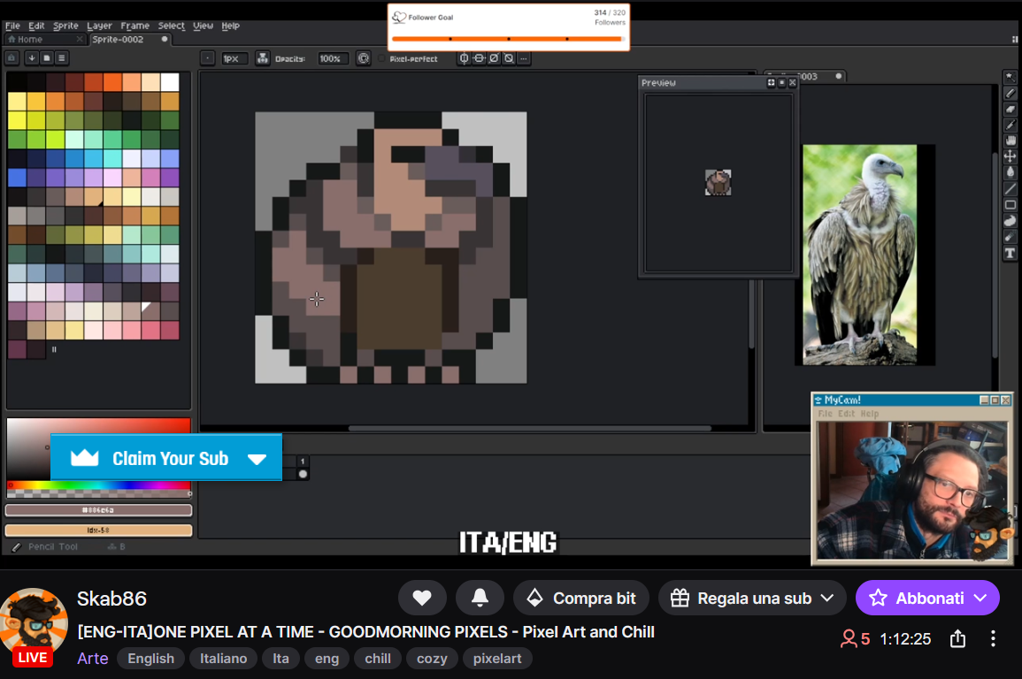Select the Eyedropper tool
The height and width of the screenshot is (679, 1022).
tap(1011, 124)
